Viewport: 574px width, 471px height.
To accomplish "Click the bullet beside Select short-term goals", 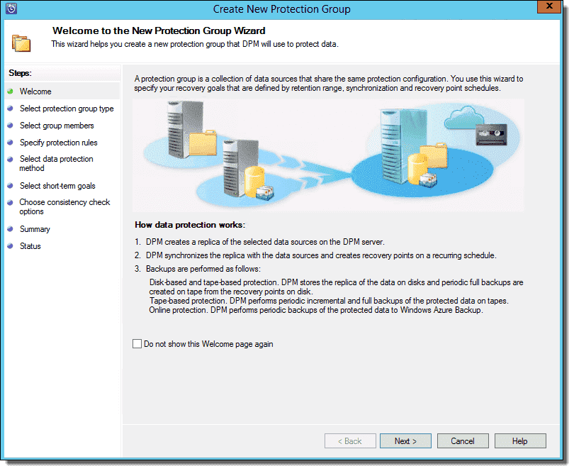I will tap(10, 186).
